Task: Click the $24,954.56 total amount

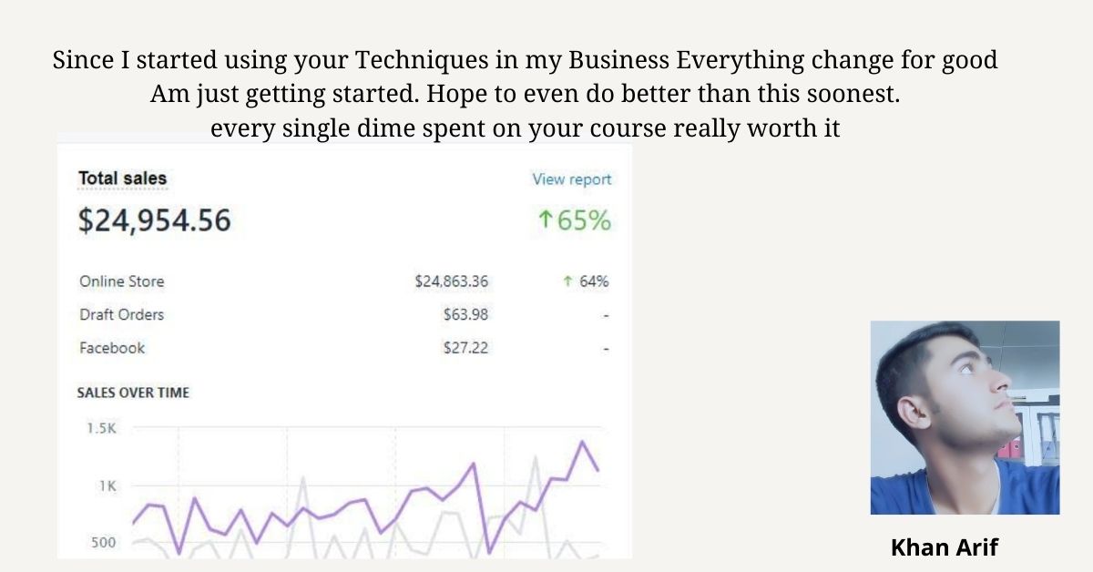Action: [155, 220]
